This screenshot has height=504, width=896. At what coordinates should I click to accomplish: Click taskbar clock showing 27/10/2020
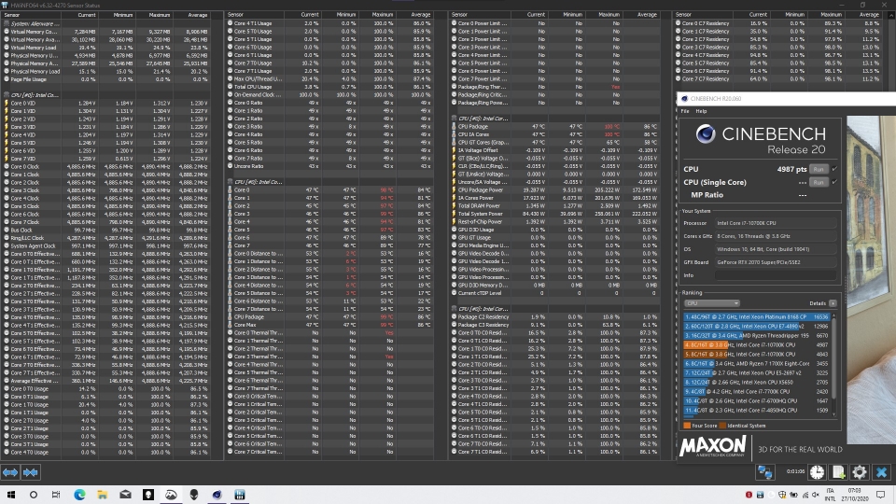(x=854, y=495)
